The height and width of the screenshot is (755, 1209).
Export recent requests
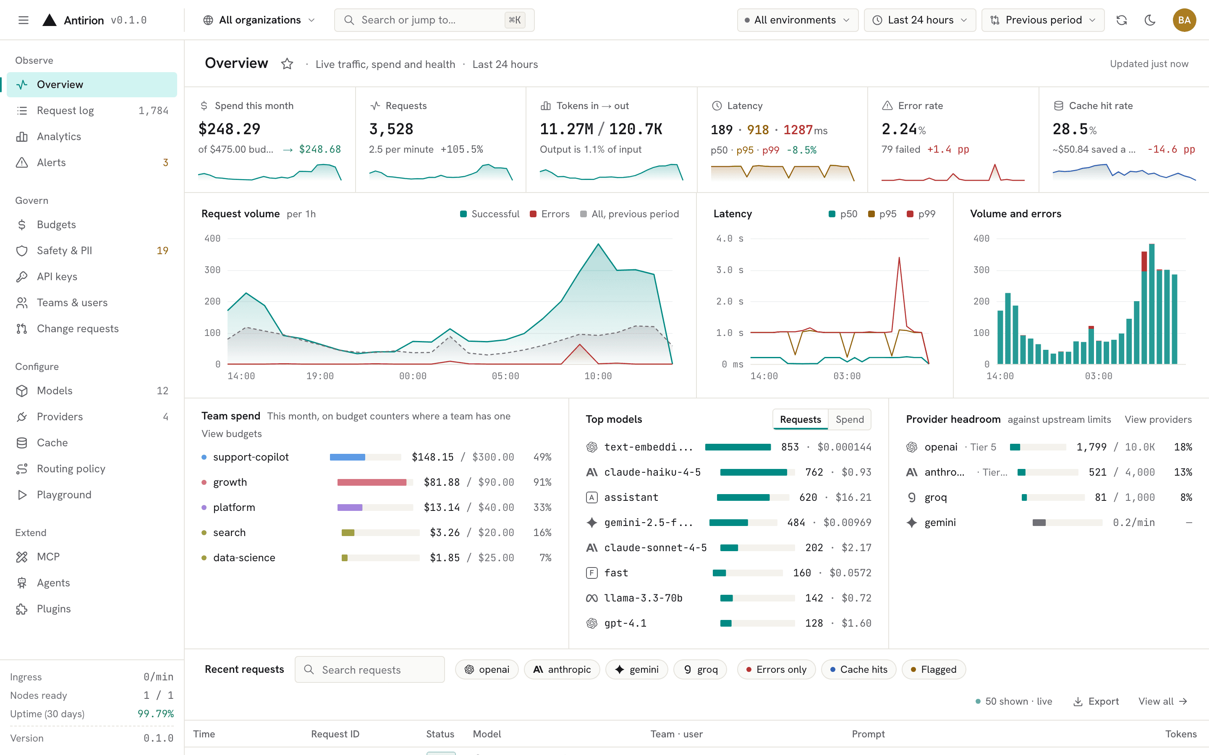pyautogui.click(x=1096, y=701)
